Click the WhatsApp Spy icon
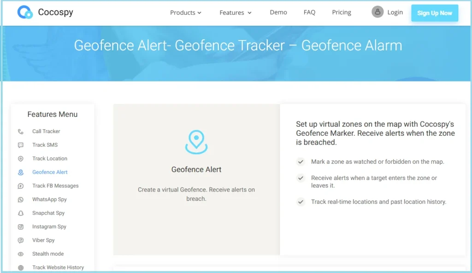Screen dimensions: 472x273 point(21,200)
